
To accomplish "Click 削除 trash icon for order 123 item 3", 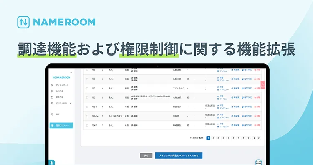I will pyautogui.click(x=255, y=79).
